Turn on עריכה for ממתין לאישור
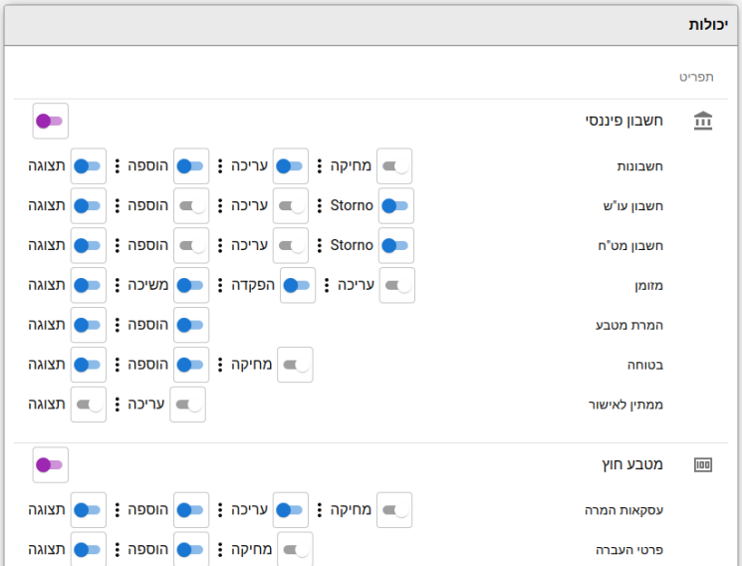742x566 pixels. pos(188,405)
